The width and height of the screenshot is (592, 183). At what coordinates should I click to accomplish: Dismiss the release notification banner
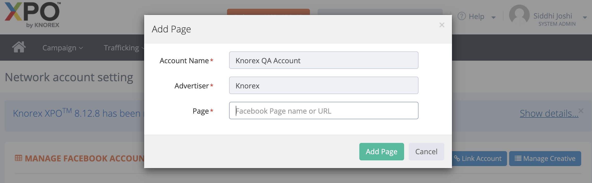[x=581, y=111]
